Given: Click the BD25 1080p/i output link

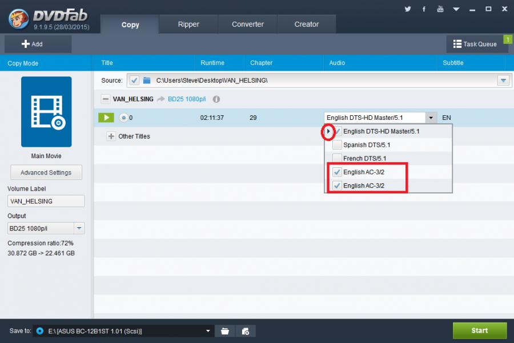Looking at the screenshot, I should 187,99.
